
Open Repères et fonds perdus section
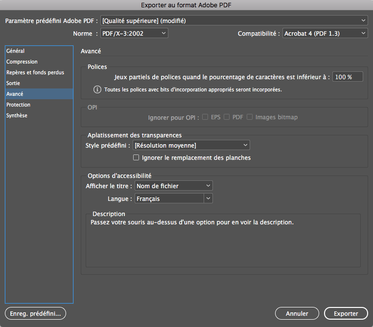(35, 72)
